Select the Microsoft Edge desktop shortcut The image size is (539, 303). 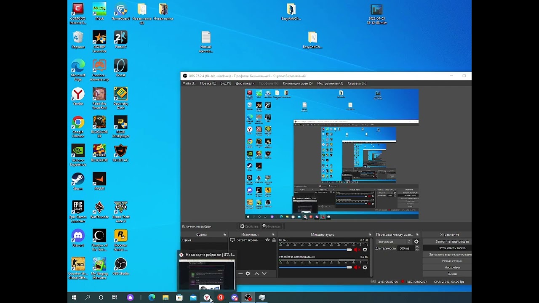coord(78,70)
